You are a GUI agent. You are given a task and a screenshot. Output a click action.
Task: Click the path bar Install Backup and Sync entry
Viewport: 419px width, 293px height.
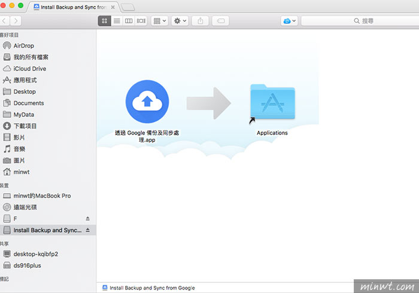tap(149, 288)
